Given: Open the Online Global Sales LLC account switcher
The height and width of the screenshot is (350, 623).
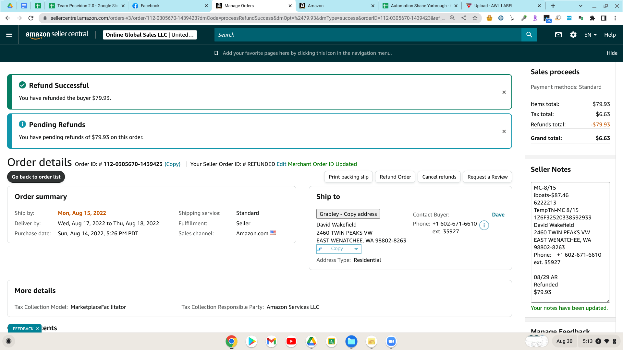Looking at the screenshot, I should [x=150, y=35].
